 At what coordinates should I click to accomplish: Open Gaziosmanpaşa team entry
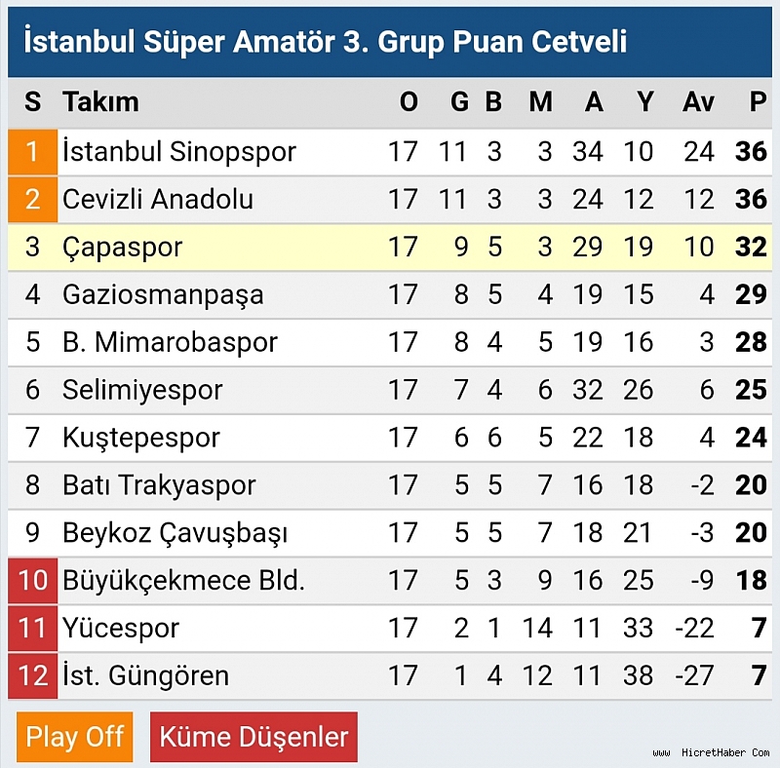tap(163, 295)
